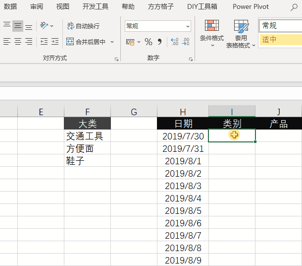Apply middle vertical alignment

tap(18, 26)
